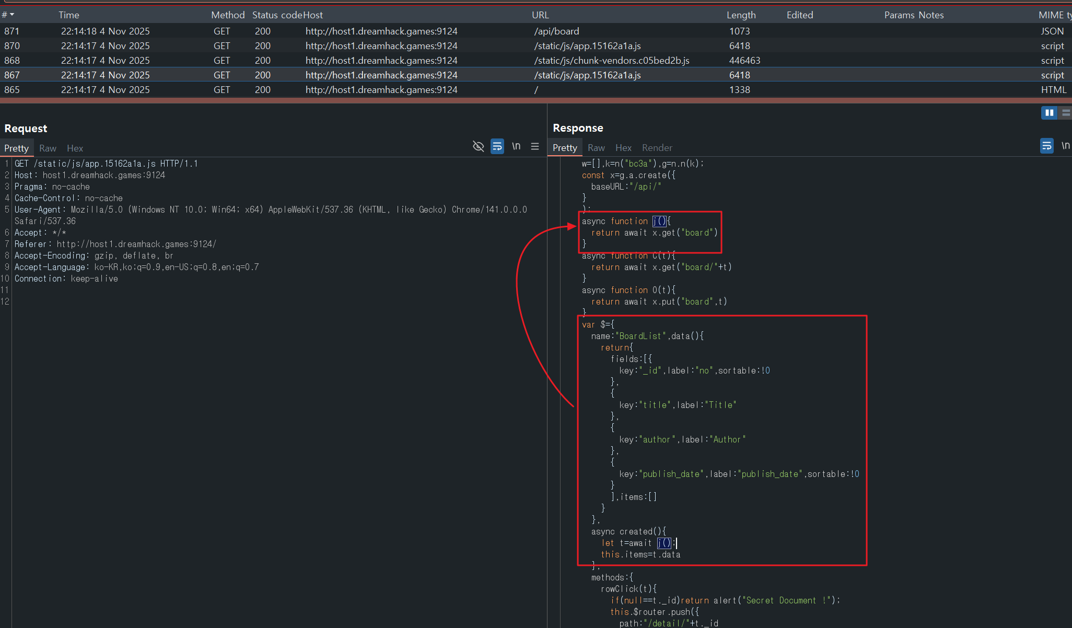Switch the Request view to Hex

coord(75,148)
